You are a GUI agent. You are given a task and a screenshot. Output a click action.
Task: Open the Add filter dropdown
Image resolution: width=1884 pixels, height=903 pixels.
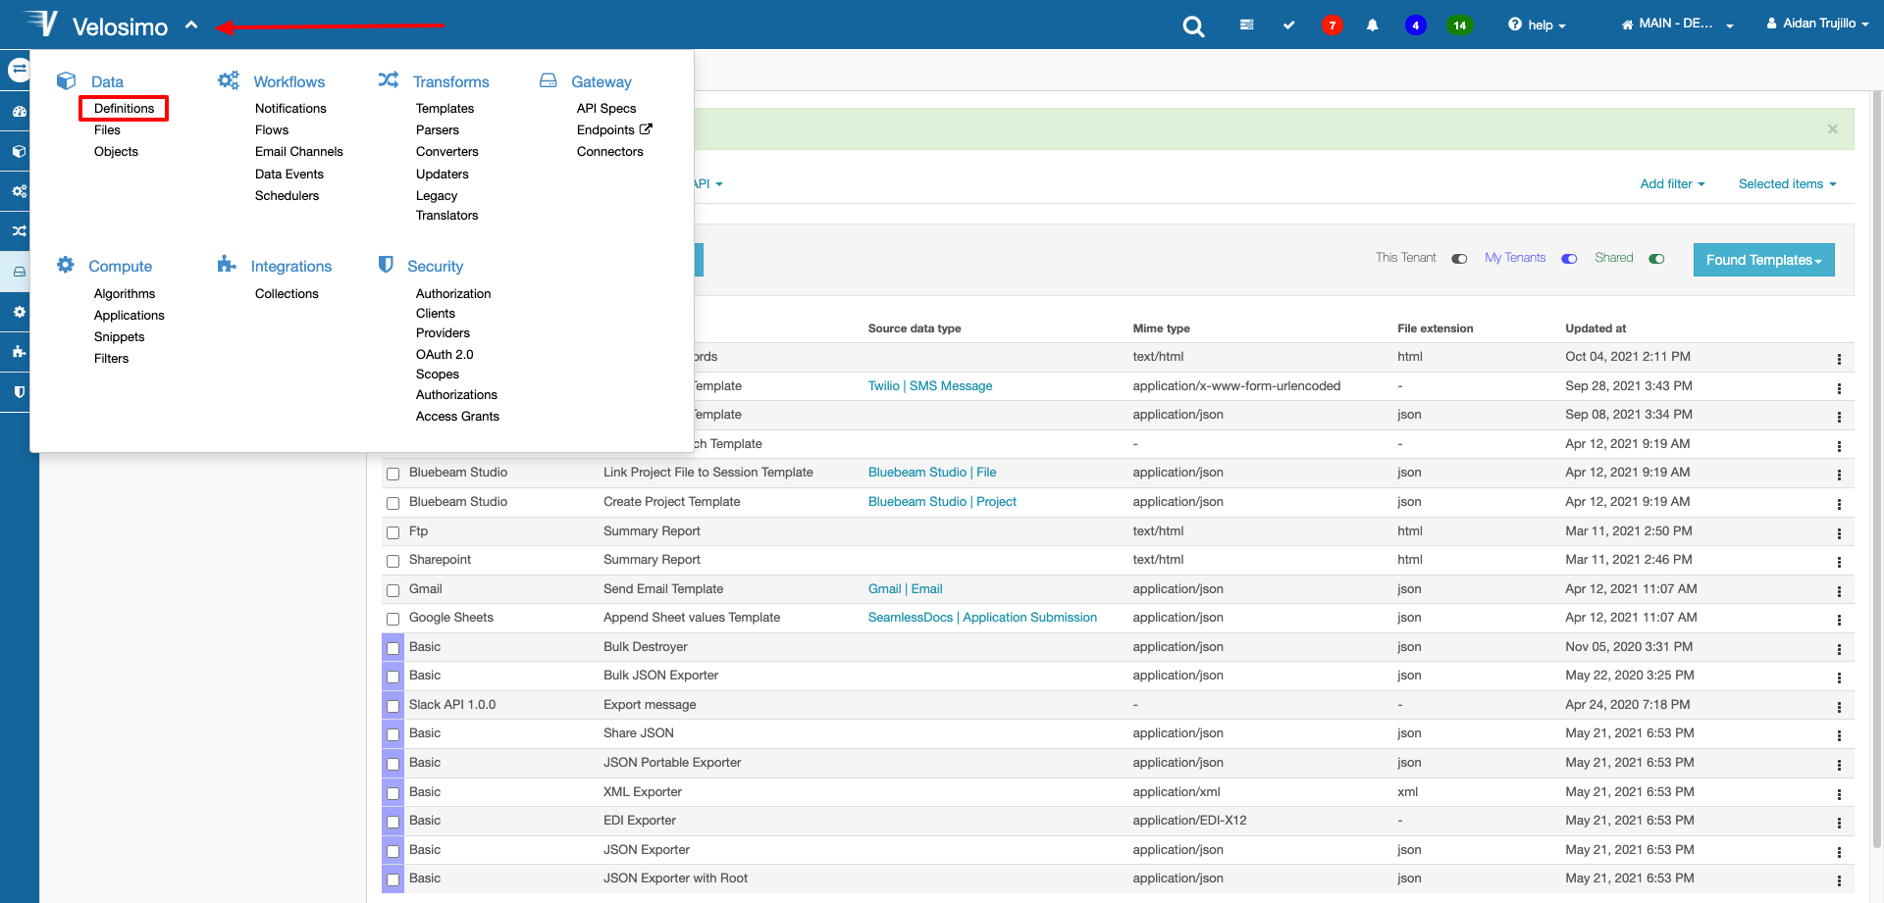pos(1673,183)
